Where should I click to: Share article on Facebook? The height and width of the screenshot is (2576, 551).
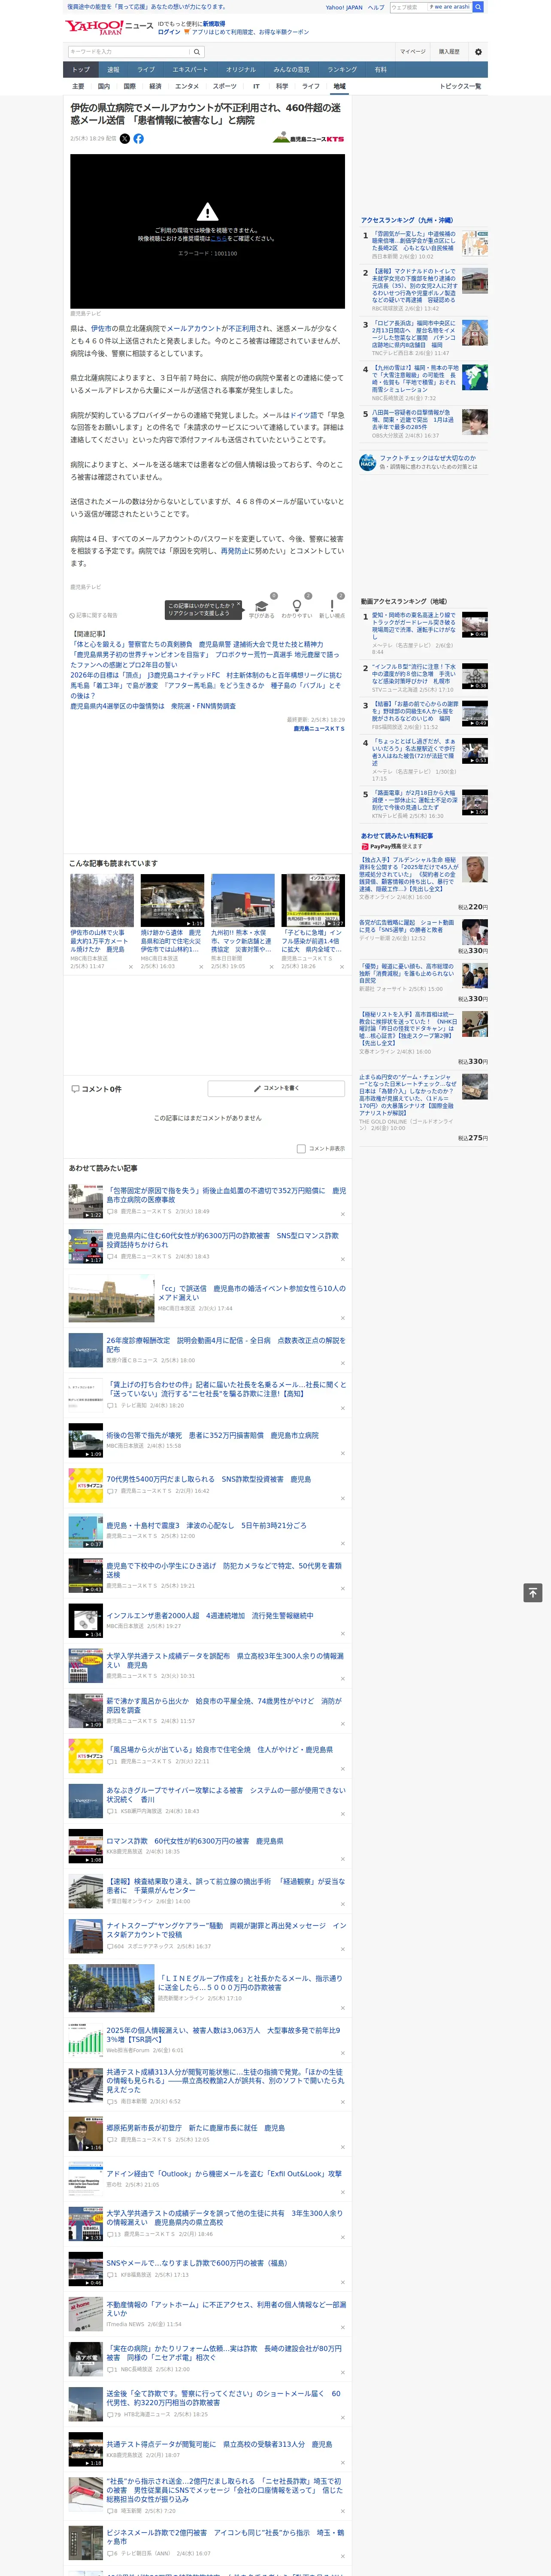coord(138,139)
